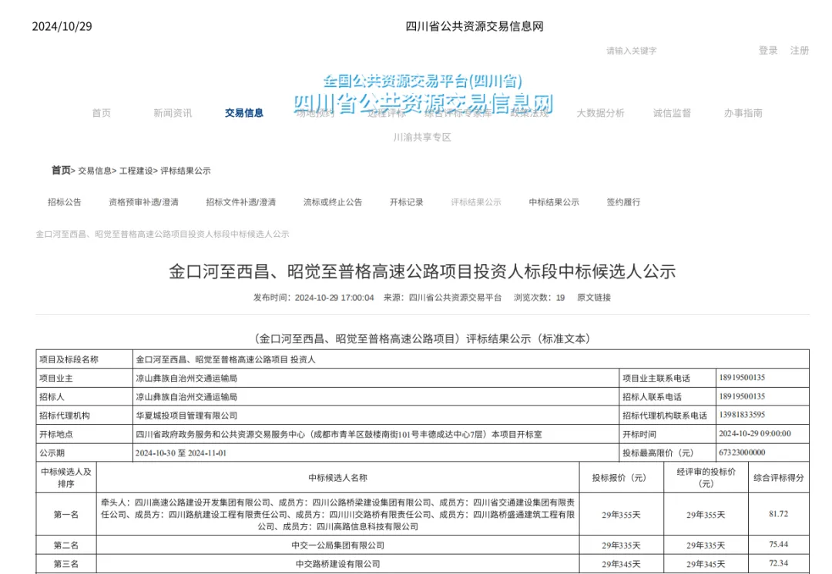Click the page header text 四川省公共资源交易信息网 at top
This screenshot has height=574, width=832.
coord(475,26)
